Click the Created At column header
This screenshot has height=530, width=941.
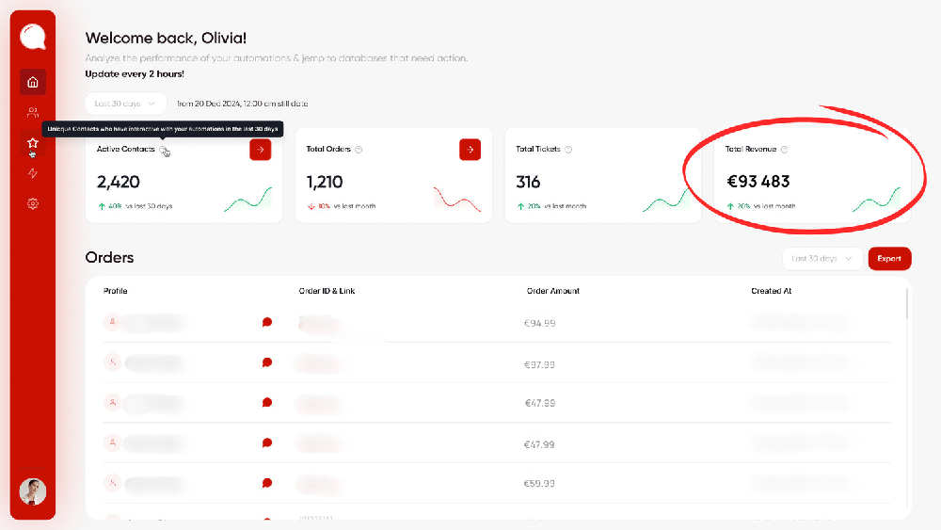click(x=772, y=291)
